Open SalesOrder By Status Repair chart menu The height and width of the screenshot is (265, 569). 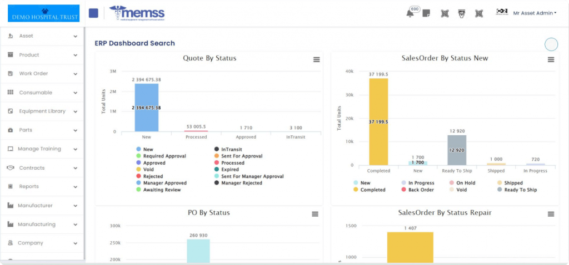pyautogui.click(x=551, y=215)
